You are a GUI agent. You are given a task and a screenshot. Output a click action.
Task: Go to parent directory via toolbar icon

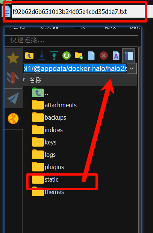pyautogui.click(x=29, y=56)
